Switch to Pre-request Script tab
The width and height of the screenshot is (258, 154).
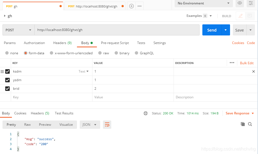coord(115,43)
